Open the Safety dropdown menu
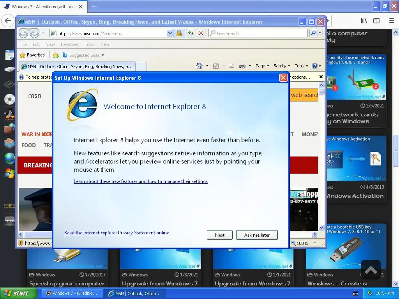The height and width of the screenshot is (299, 399). [x=282, y=66]
